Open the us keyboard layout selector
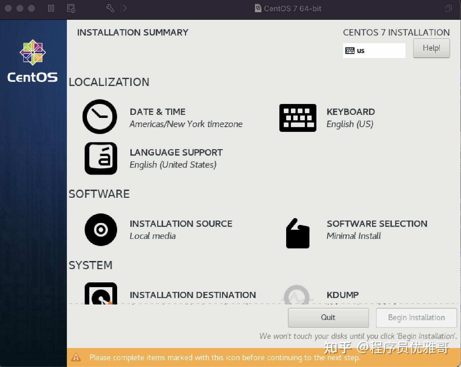 pyautogui.click(x=374, y=50)
